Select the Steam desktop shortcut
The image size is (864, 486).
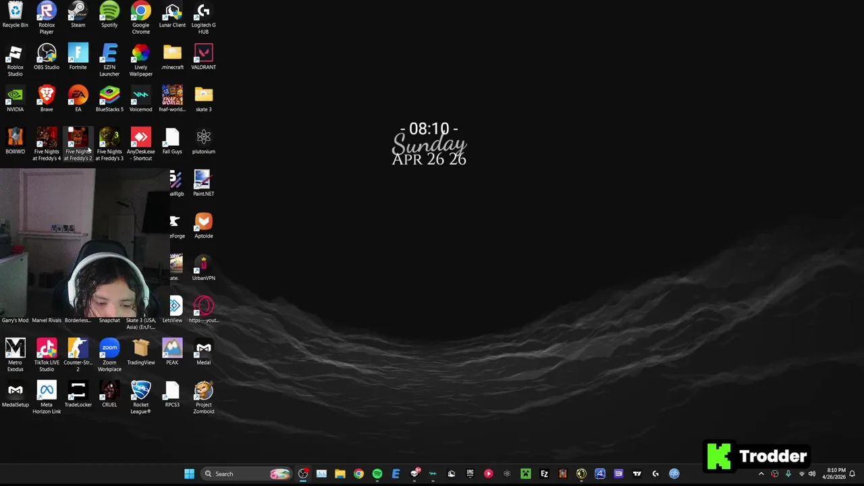78,16
